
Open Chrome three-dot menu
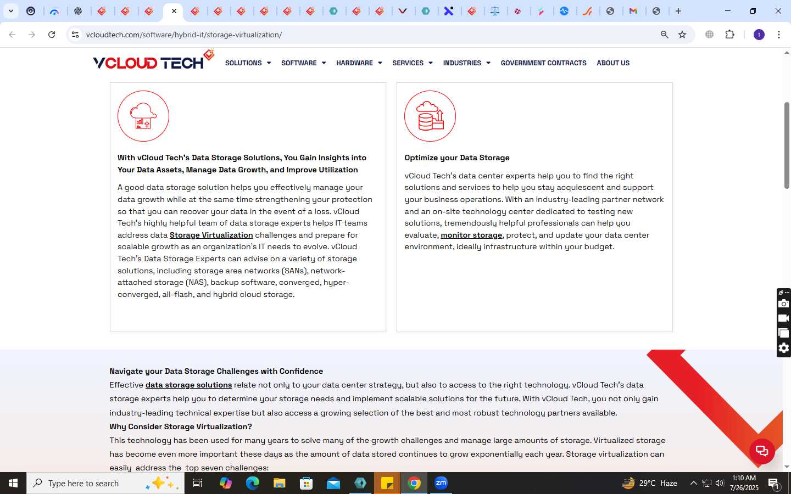(779, 35)
